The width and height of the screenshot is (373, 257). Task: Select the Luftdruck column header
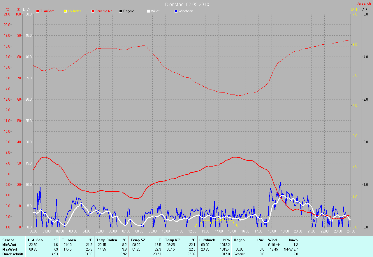point(207,240)
